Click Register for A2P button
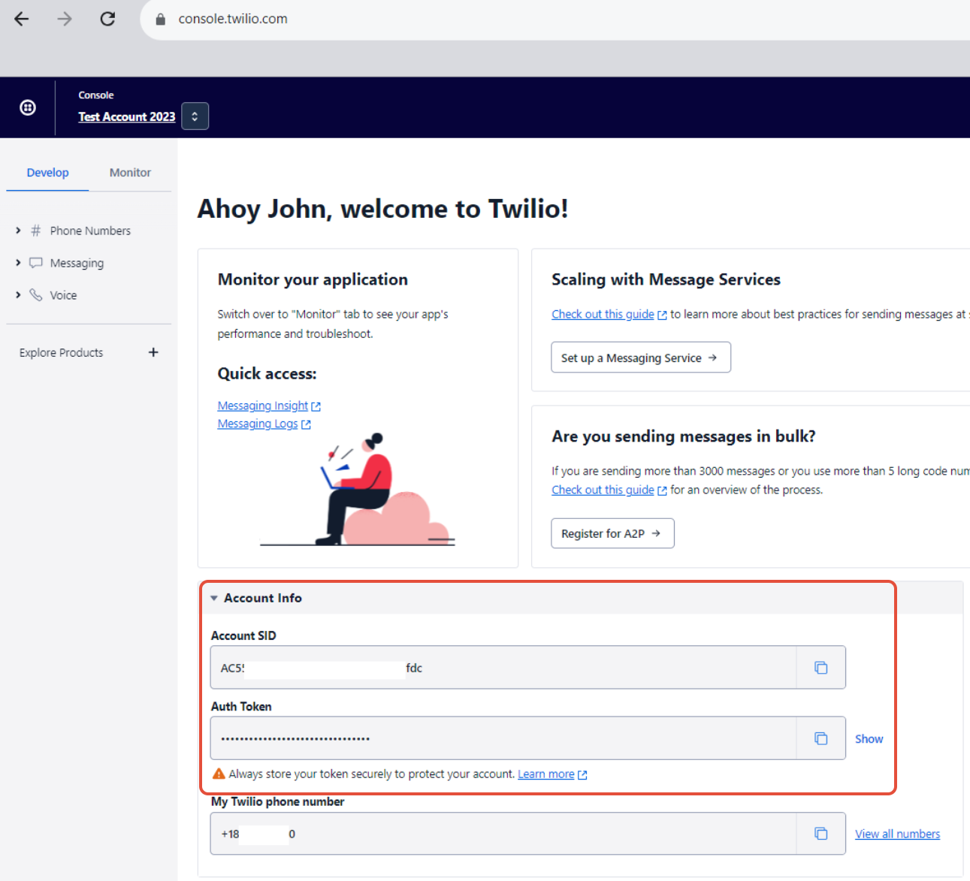The height and width of the screenshot is (881, 970). 612,533
